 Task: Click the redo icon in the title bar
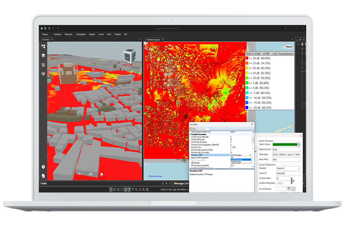(53, 28)
